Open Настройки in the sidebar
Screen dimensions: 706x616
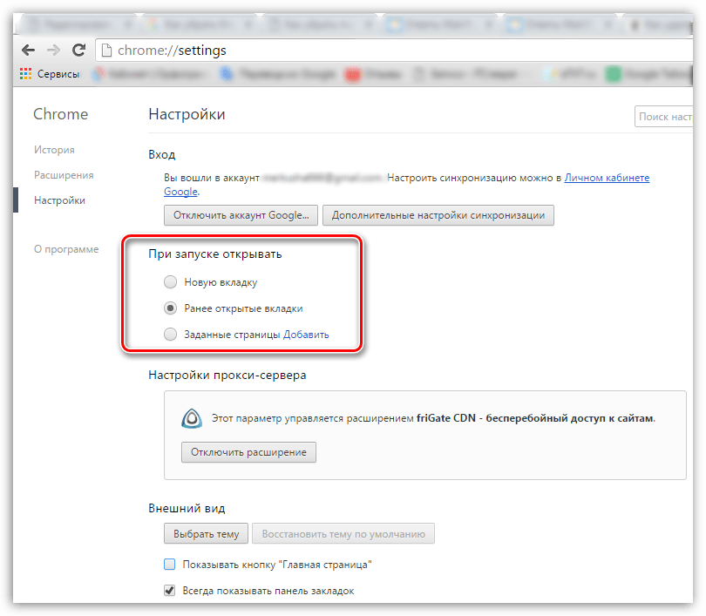[59, 200]
